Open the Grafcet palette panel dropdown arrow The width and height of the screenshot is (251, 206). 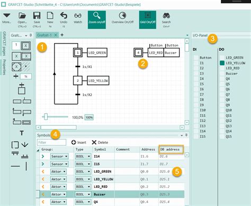pos(26,36)
